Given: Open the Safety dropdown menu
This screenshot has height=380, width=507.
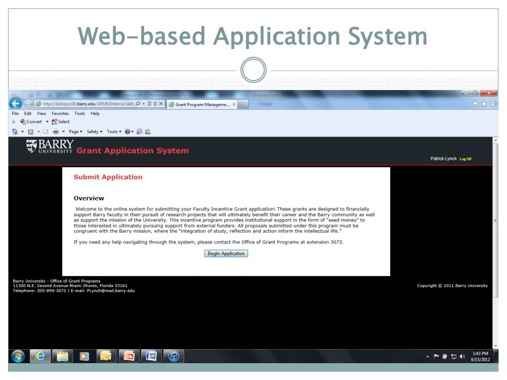Looking at the screenshot, I should [95, 132].
